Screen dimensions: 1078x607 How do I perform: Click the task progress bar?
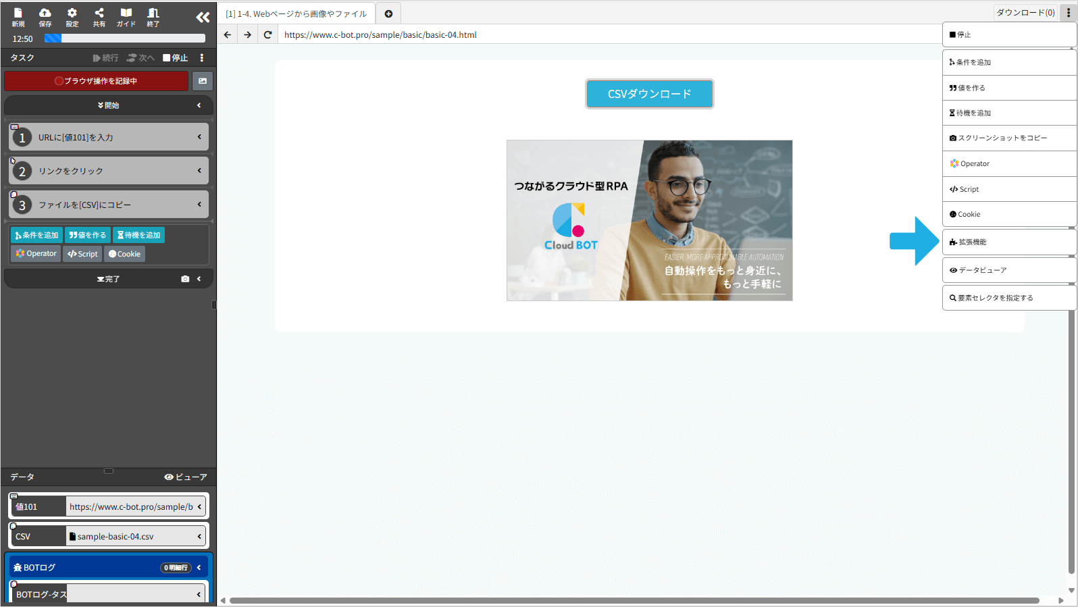coord(125,38)
